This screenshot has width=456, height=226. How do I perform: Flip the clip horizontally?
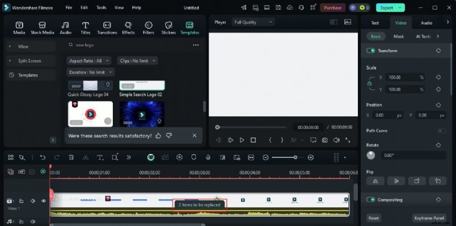click(x=375, y=181)
